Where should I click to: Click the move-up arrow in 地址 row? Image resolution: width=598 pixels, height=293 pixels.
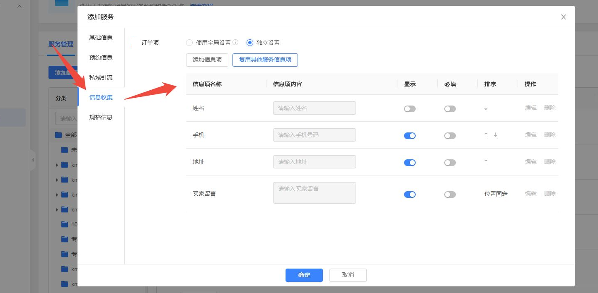pos(486,162)
